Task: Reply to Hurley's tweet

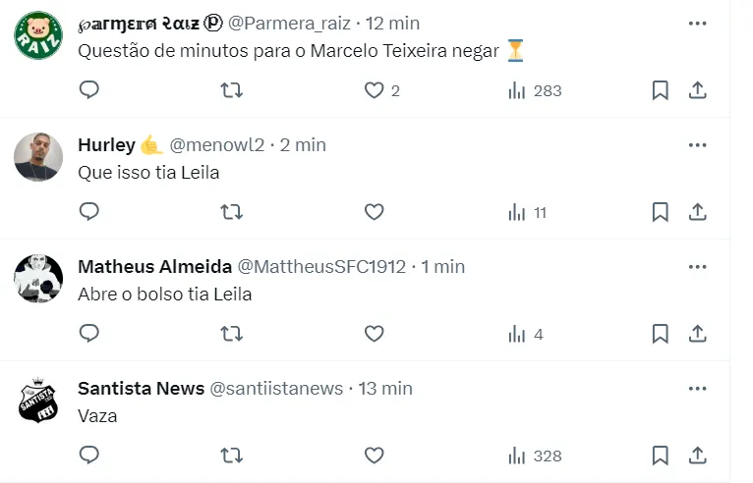Action: pyautogui.click(x=89, y=212)
